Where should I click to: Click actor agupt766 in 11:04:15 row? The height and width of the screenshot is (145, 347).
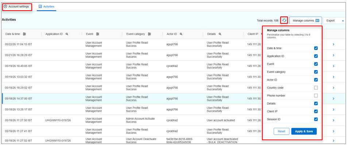[x=172, y=45]
